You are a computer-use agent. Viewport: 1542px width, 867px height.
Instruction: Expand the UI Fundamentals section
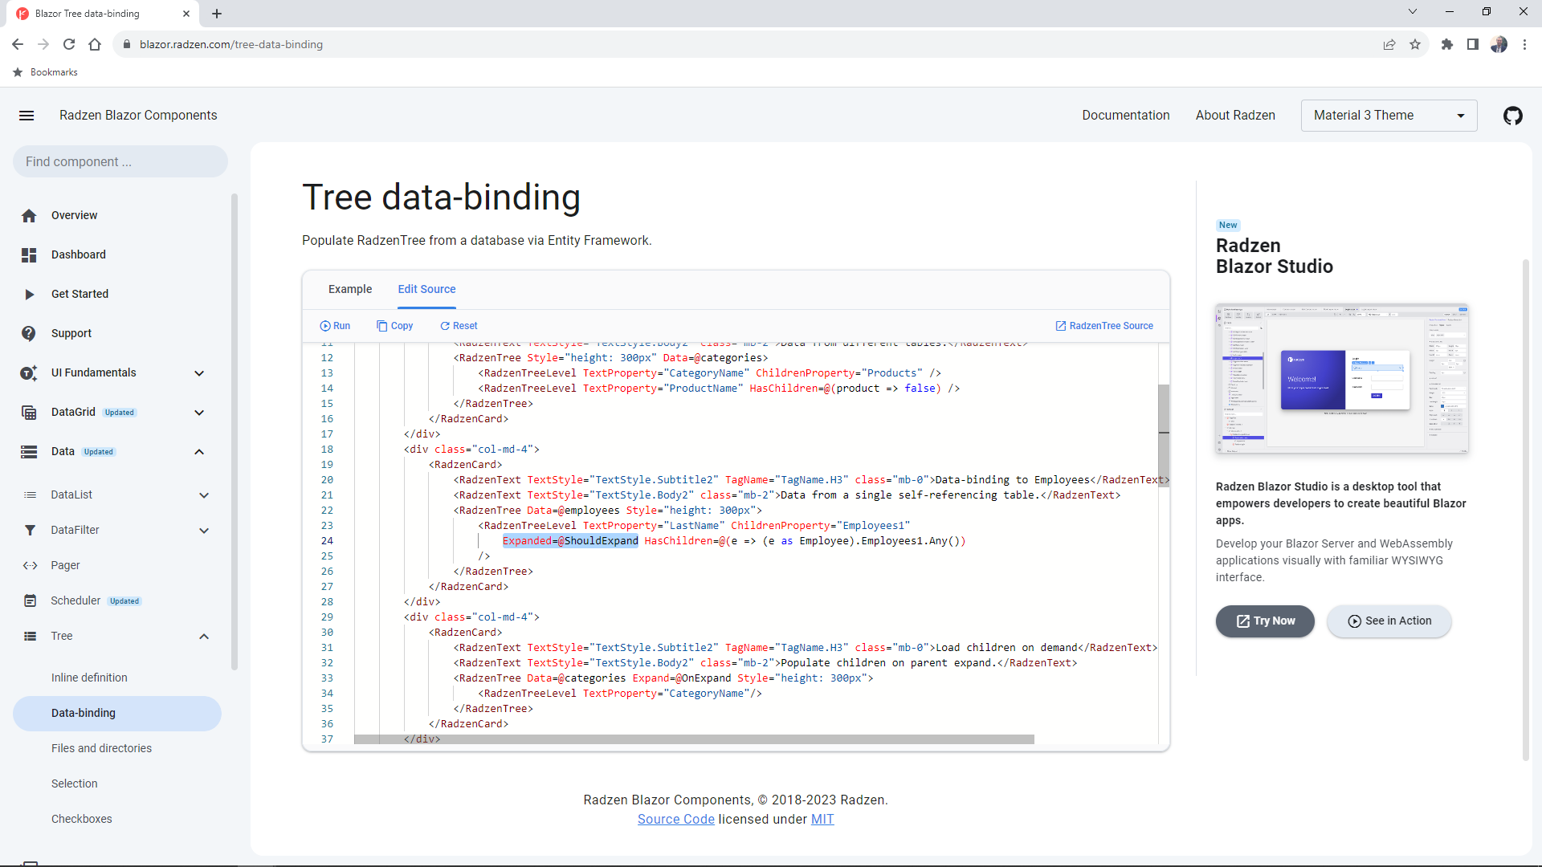point(199,372)
